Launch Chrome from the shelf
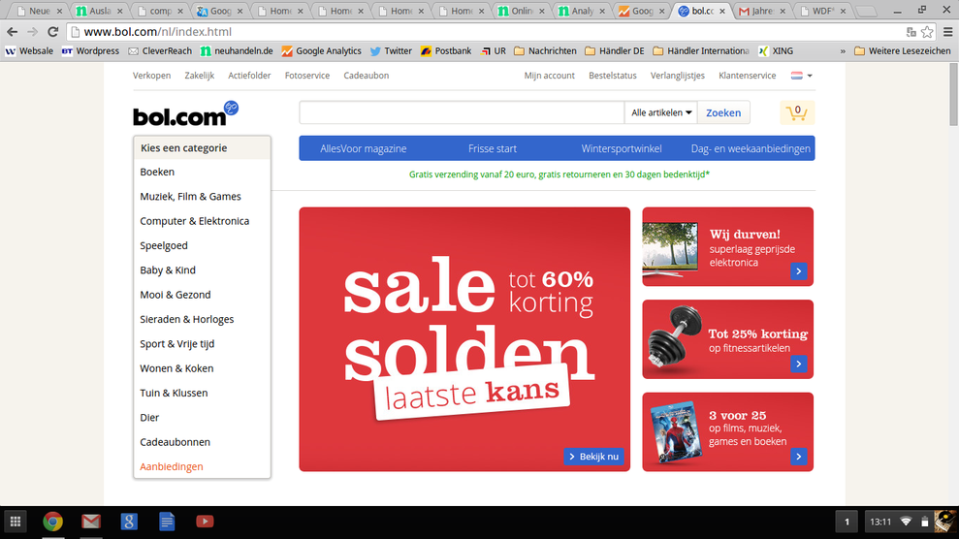The image size is (959, 539). (x=53, y=522)
